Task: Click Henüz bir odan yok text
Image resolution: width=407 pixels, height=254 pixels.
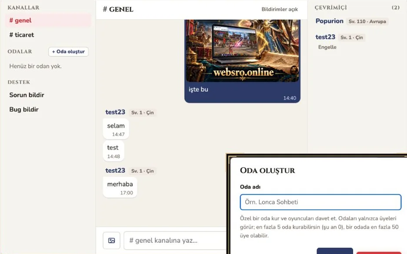Action: [36, 66]
